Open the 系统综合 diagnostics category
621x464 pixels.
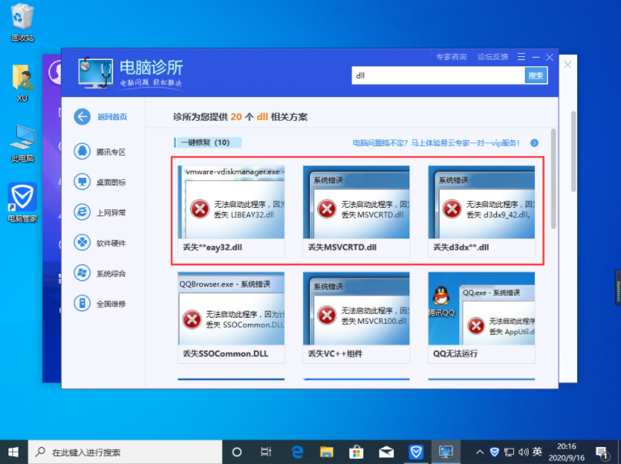101,272
